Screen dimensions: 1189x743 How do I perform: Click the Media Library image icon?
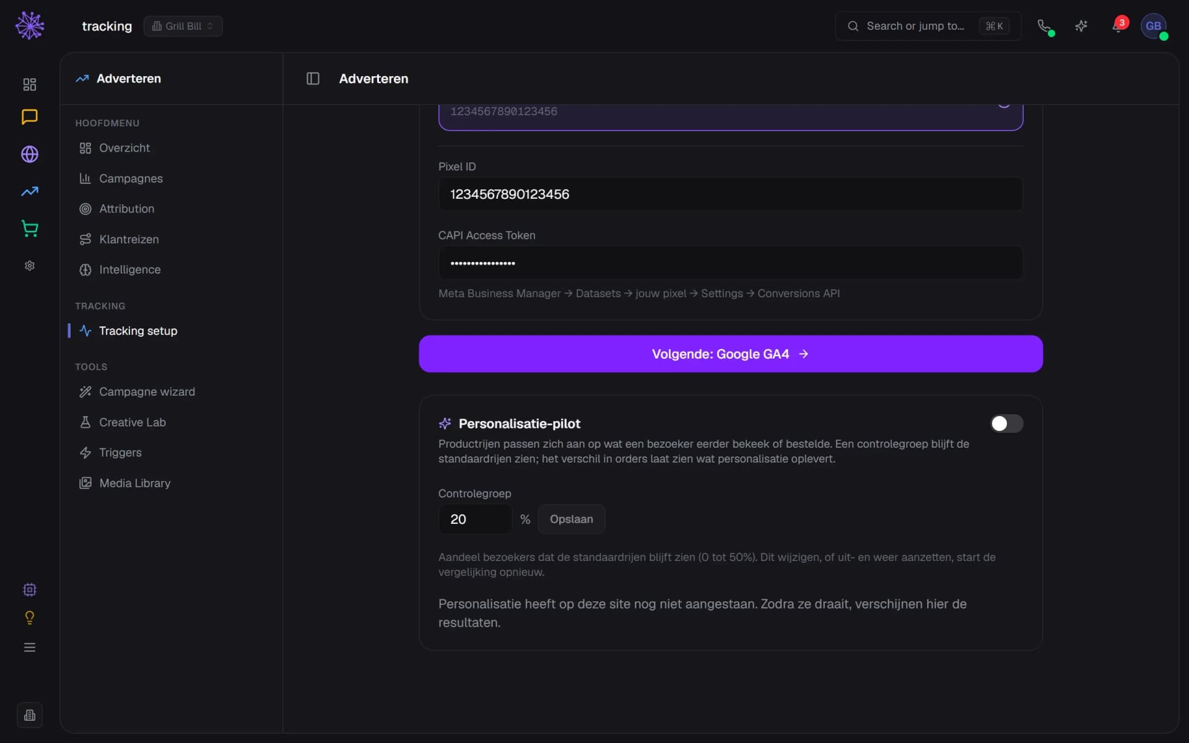(85, 483)
